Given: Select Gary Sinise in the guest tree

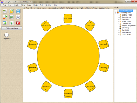Looking at the screenshot, I should (126, 19).
